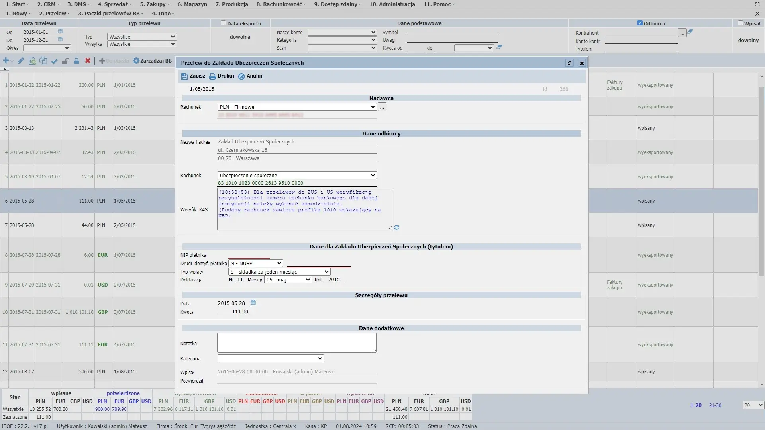Toggle the Wpisał checkbox
Screen dimensions: 765x430
coord(740,23)
